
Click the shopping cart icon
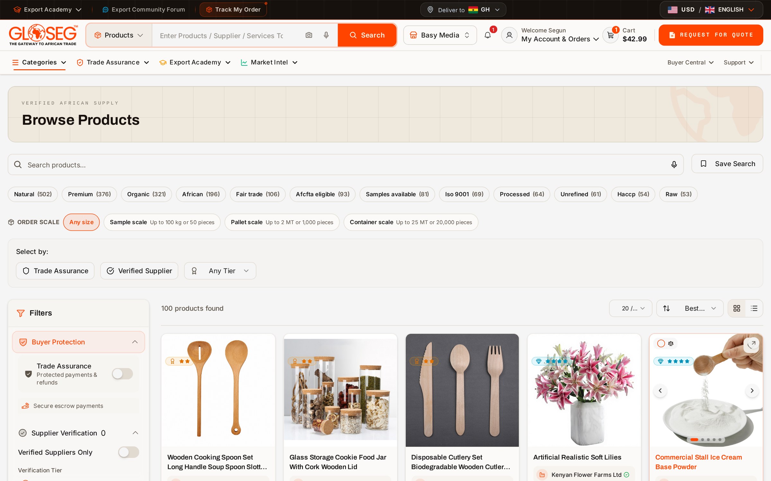pyautogui.click(x=610, y=35)
